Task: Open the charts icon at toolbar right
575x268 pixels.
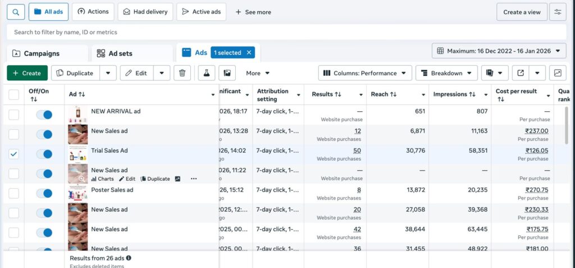Action: pos(558,73)
